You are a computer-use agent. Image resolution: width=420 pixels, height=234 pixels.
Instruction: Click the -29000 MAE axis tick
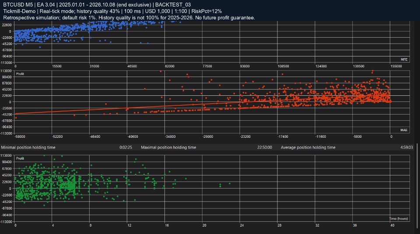207,136
